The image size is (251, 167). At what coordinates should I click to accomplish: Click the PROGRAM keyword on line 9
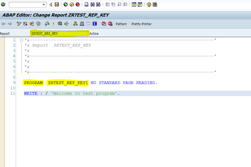point(33,83)
